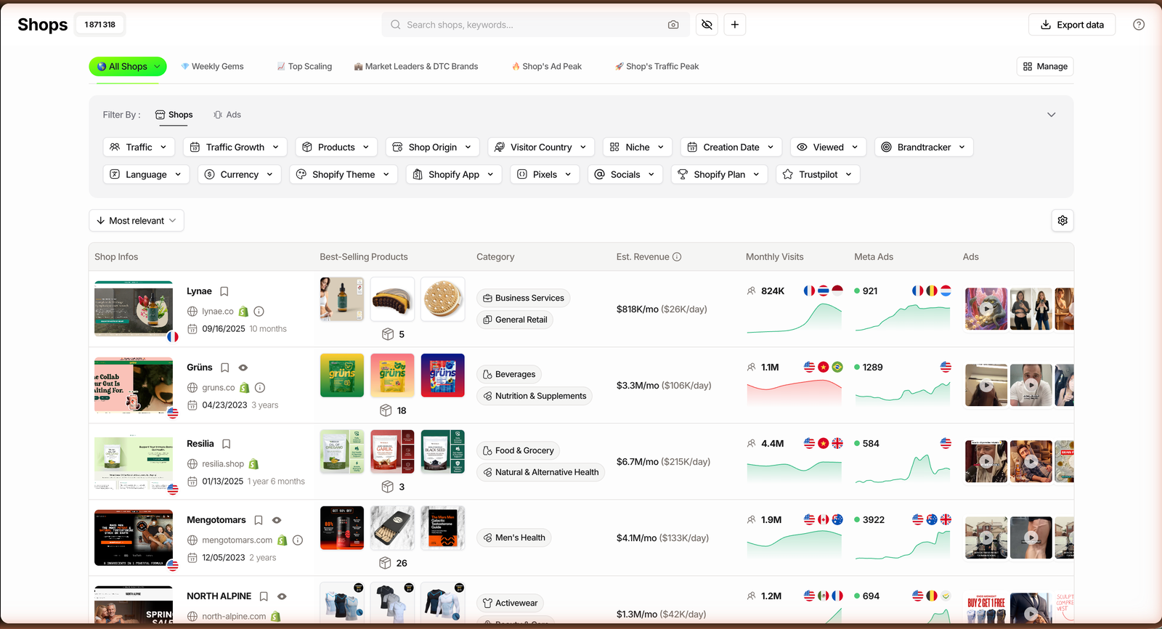Image resolution: width=1162 pixels, height=629 pixels.
Task: Open the lynae.co link
Action: (x=218, y=311)
